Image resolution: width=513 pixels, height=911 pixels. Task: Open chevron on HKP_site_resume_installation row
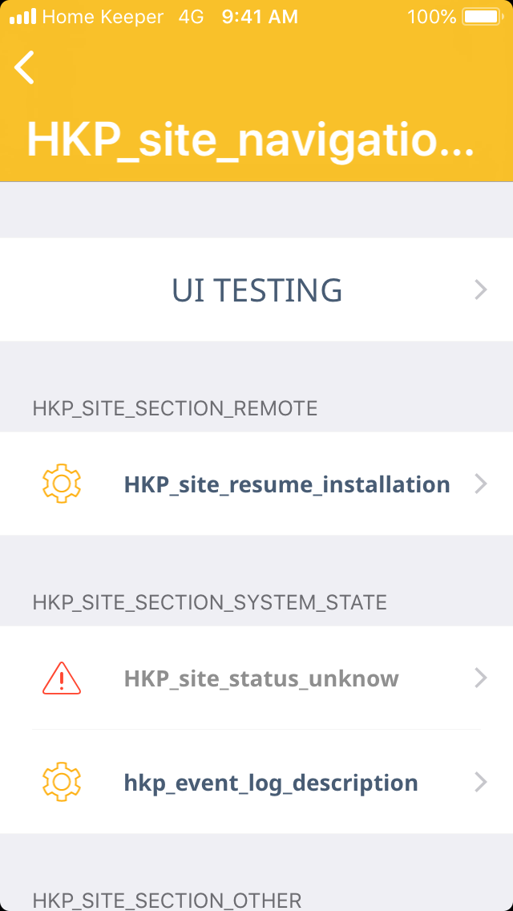pos(481,484)
